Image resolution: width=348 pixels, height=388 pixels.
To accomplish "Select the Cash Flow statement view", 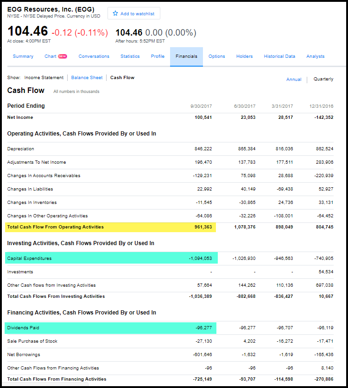I will click(122, 77).
